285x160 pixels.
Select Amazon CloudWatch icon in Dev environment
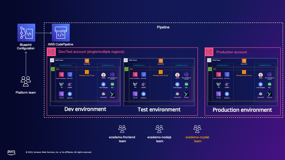(x=61, y=75)
